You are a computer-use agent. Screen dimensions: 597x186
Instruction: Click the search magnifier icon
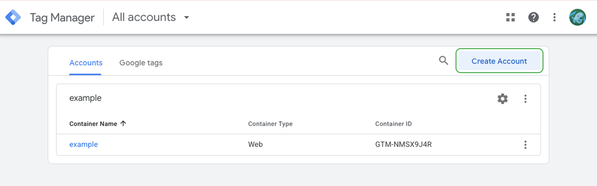(443, 60)
